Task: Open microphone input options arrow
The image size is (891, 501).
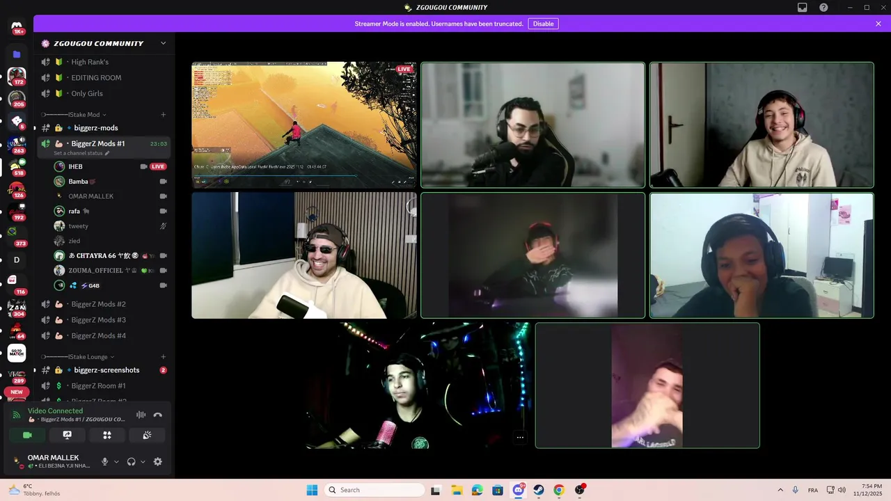Action: (116, 461)
